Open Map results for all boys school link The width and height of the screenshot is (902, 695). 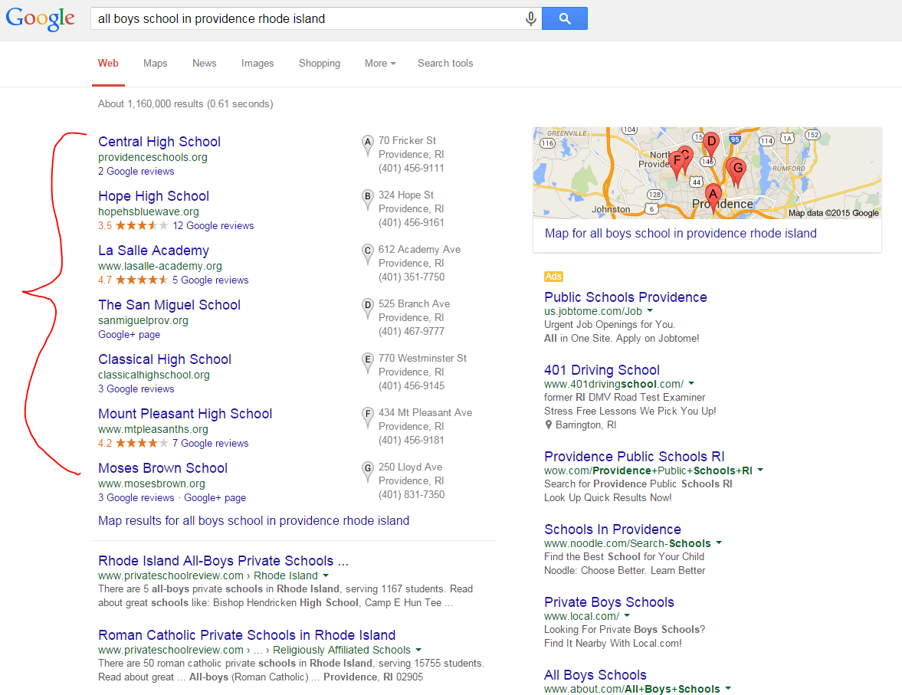click(x=254, y=520)
